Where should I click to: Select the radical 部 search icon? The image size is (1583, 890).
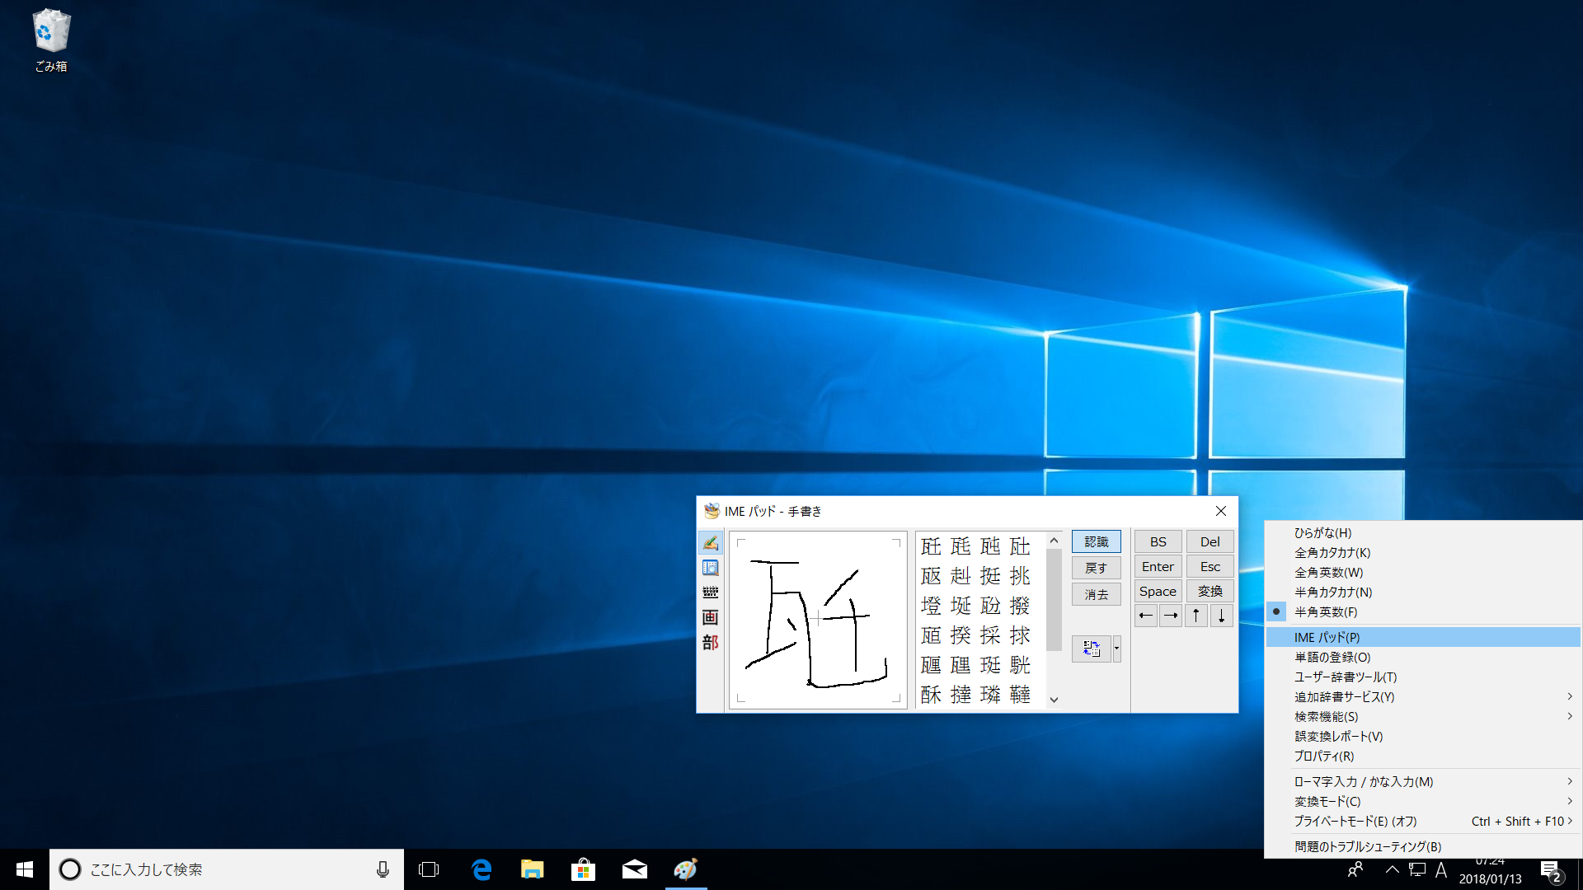pos(710,643)
